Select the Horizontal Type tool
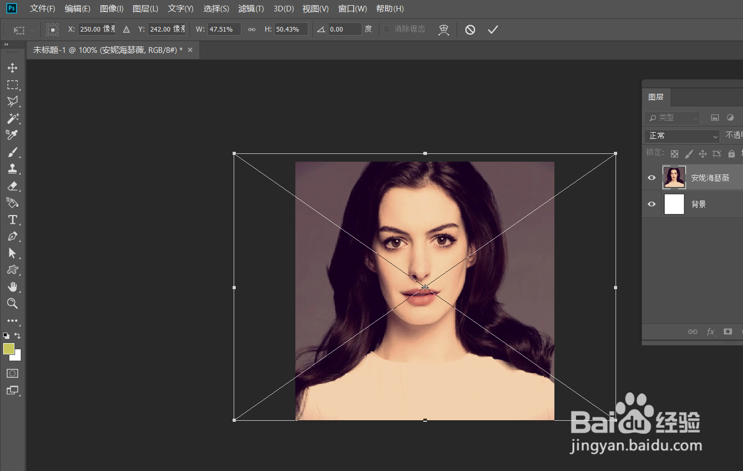The width and height of the screenshot is (743, 471). (12, 220)
